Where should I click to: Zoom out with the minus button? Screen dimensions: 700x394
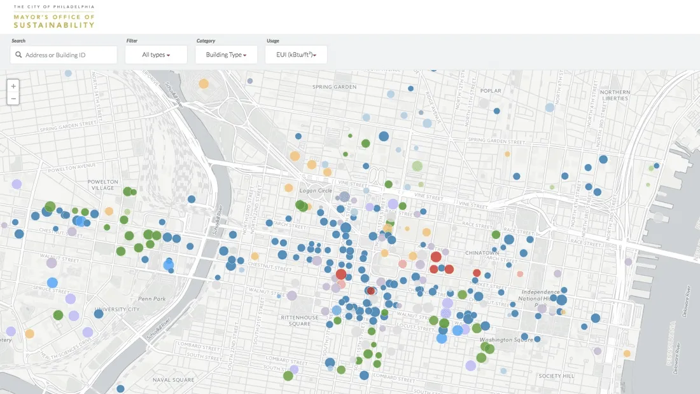tap(13, 98)
